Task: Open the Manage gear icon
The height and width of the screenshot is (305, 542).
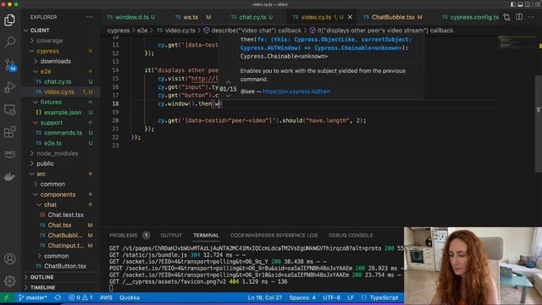Action: 9,280
